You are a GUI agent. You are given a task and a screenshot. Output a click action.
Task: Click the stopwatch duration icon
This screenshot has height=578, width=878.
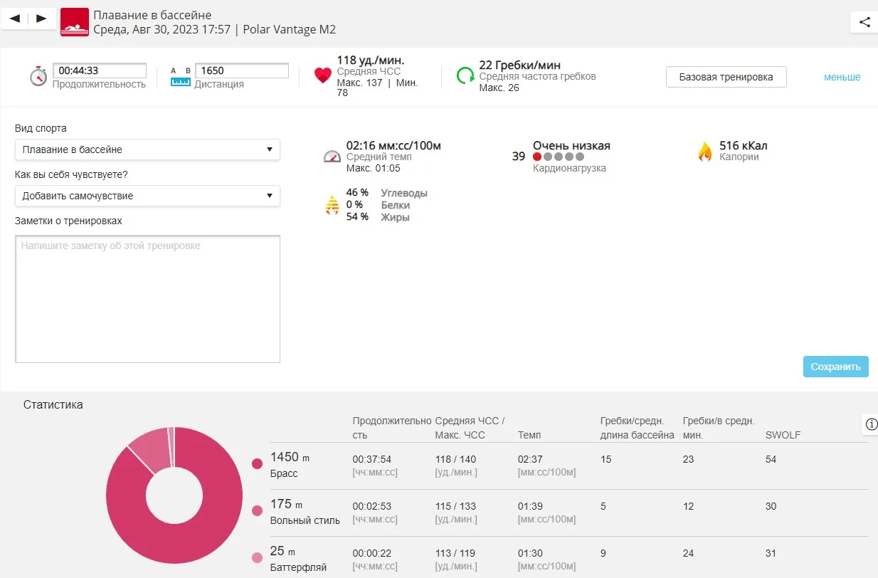point(38,76)
